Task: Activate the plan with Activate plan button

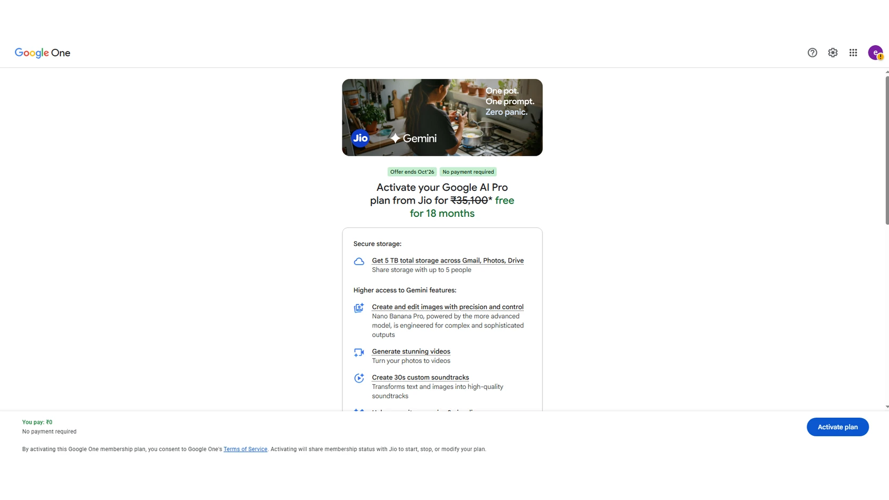Action: tap(837, 427)
